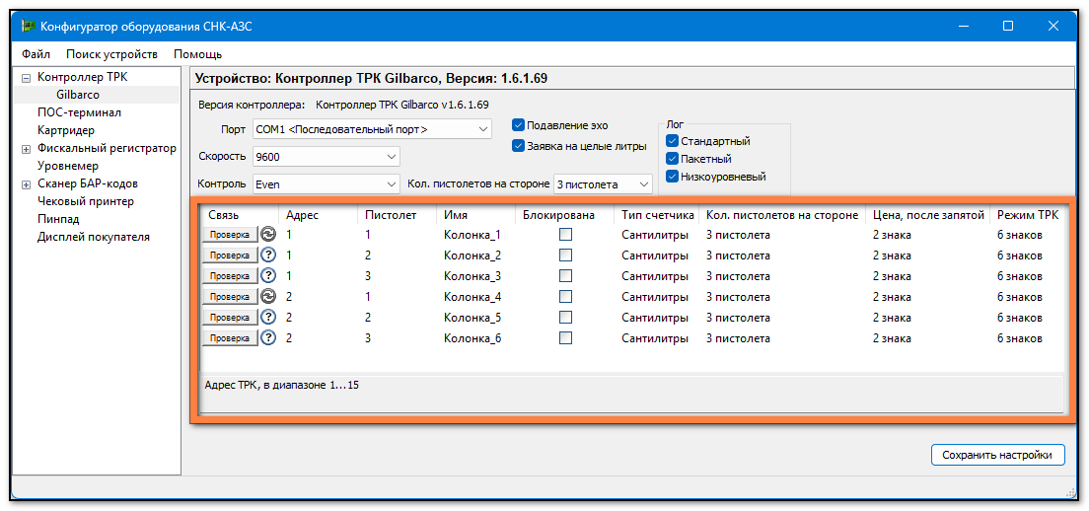Click the refresh status icon in the Колонка_4 row
Viewport: 1089px width, 511px height.
click(267, 297)
